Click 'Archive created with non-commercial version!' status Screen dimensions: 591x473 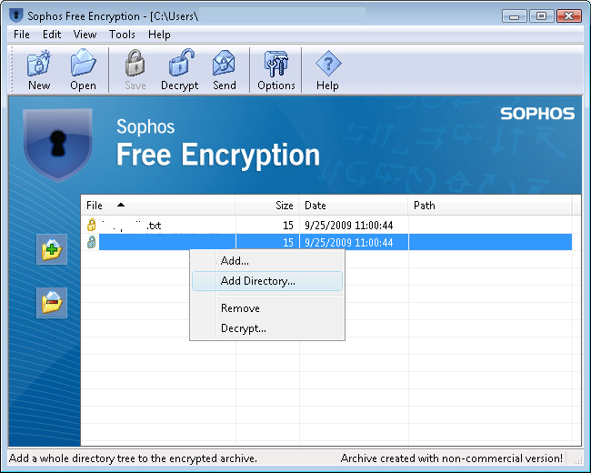pos(452,458)
